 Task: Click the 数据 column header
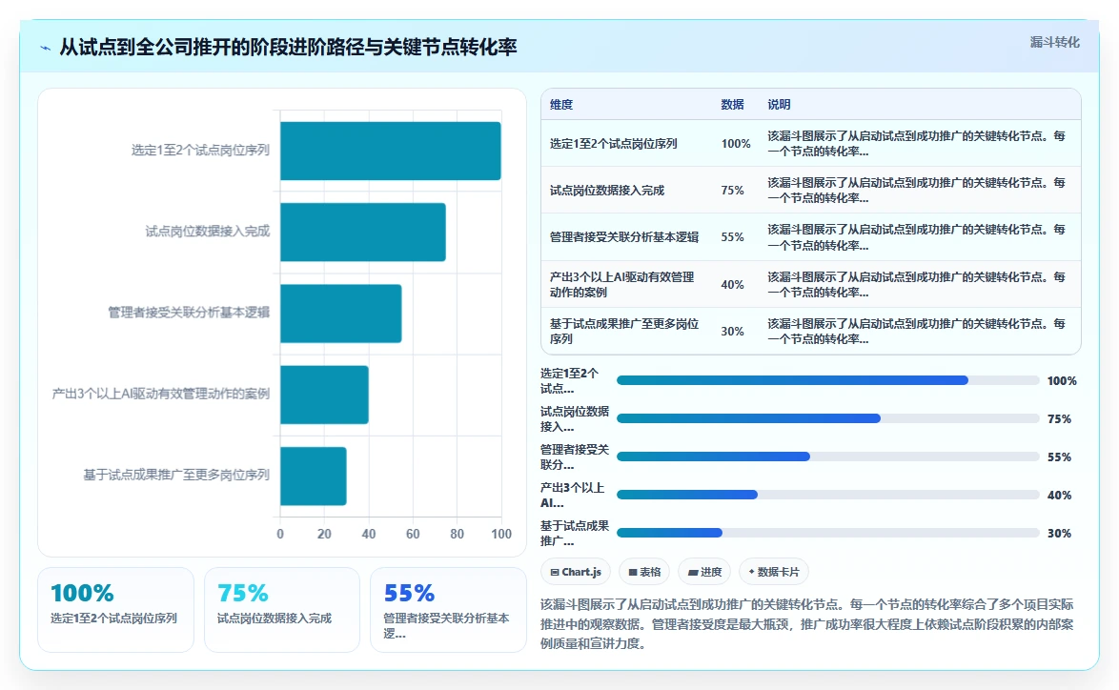(x=732, y=104)
